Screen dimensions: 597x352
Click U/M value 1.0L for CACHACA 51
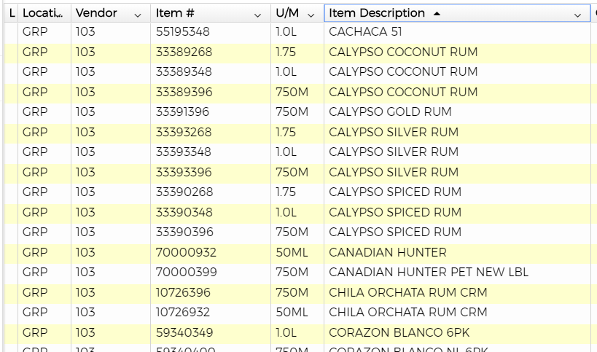point(286,31)
